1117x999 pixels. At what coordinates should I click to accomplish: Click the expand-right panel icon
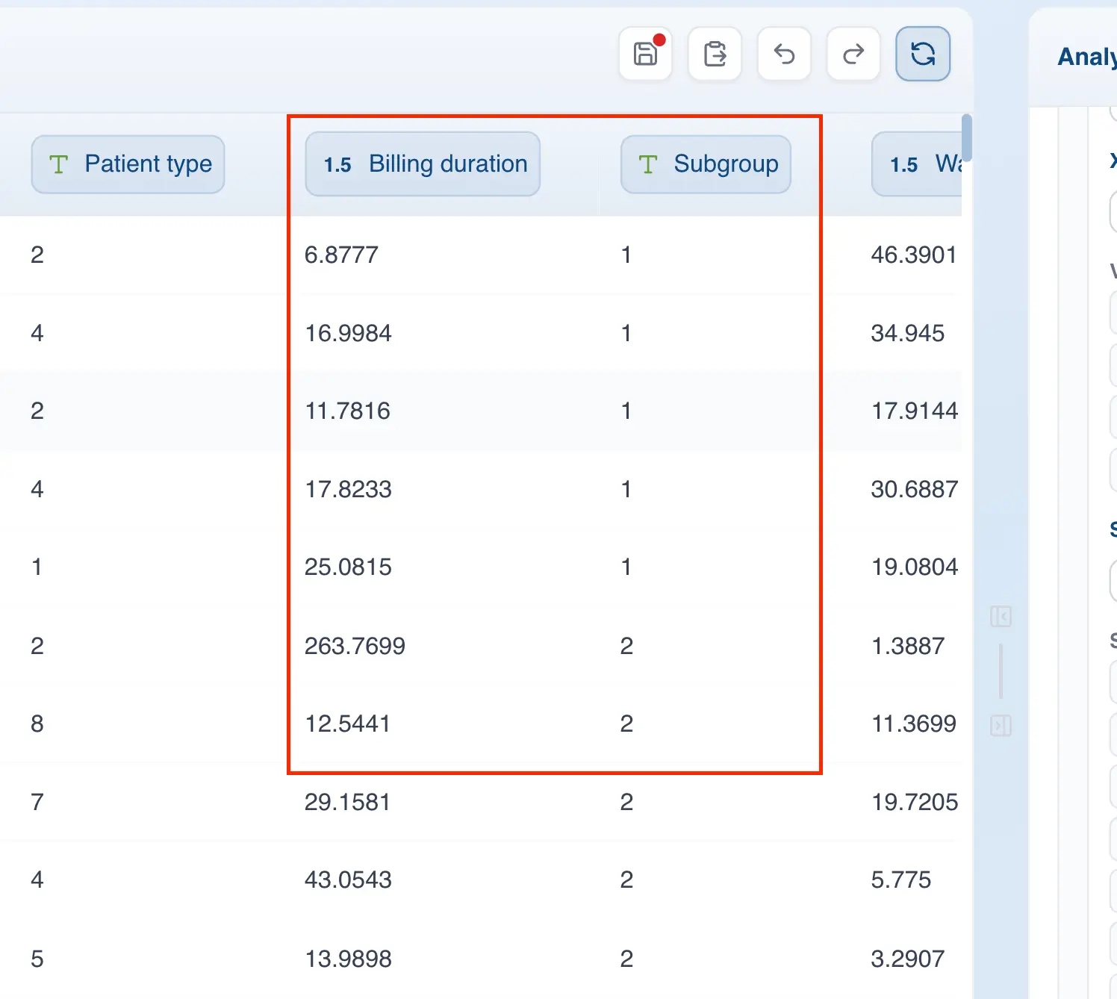click(x=1001, y=725)
